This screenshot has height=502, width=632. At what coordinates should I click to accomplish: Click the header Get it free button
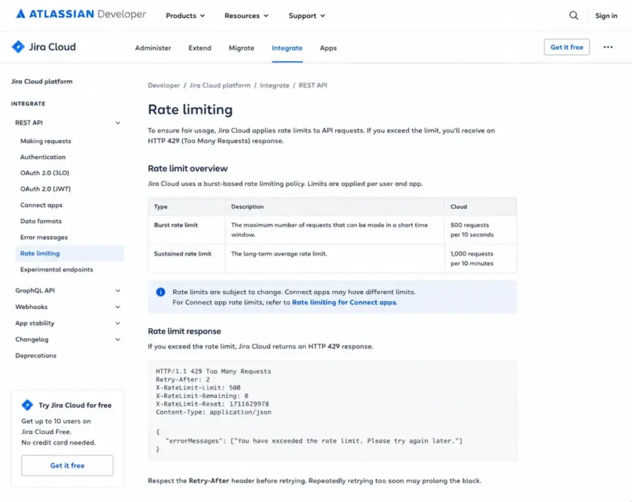[x=567, y=47]
